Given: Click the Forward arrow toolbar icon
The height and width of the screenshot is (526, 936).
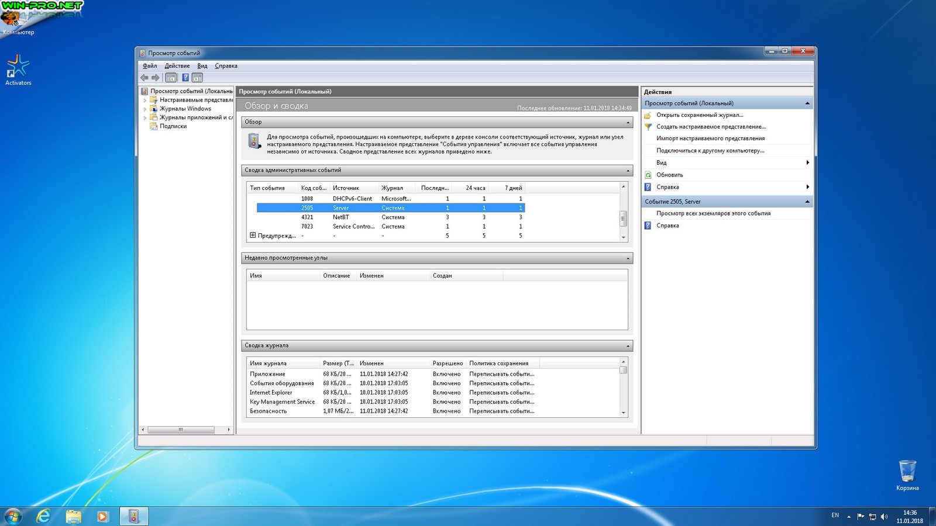Looking at the screenshot, I should (156, 78).
